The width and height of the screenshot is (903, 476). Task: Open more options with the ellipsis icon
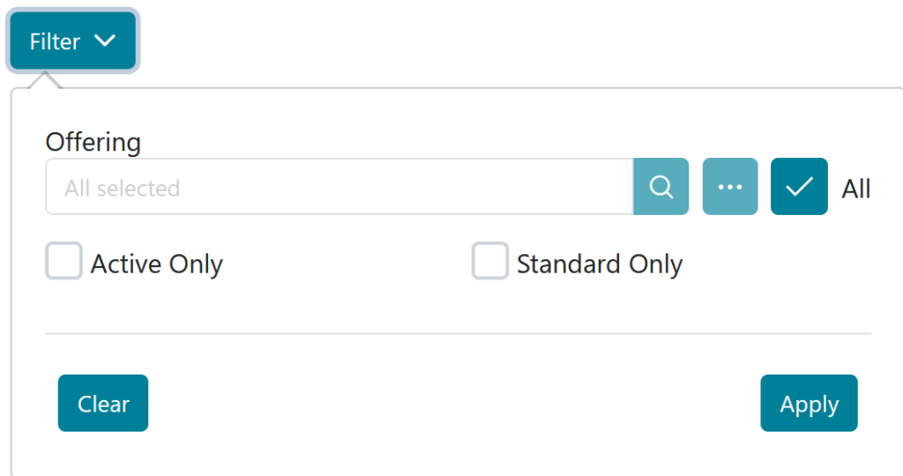[x=730, y=187]
